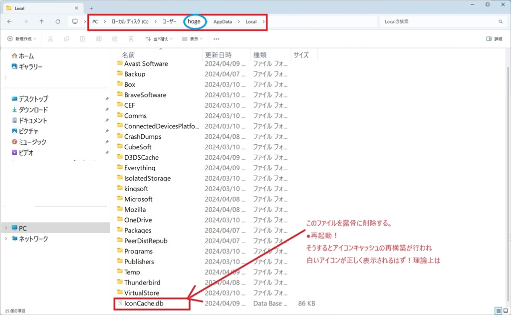
Task: Click the Paste icon on the toolbar
Action: (x=83, y=38)
